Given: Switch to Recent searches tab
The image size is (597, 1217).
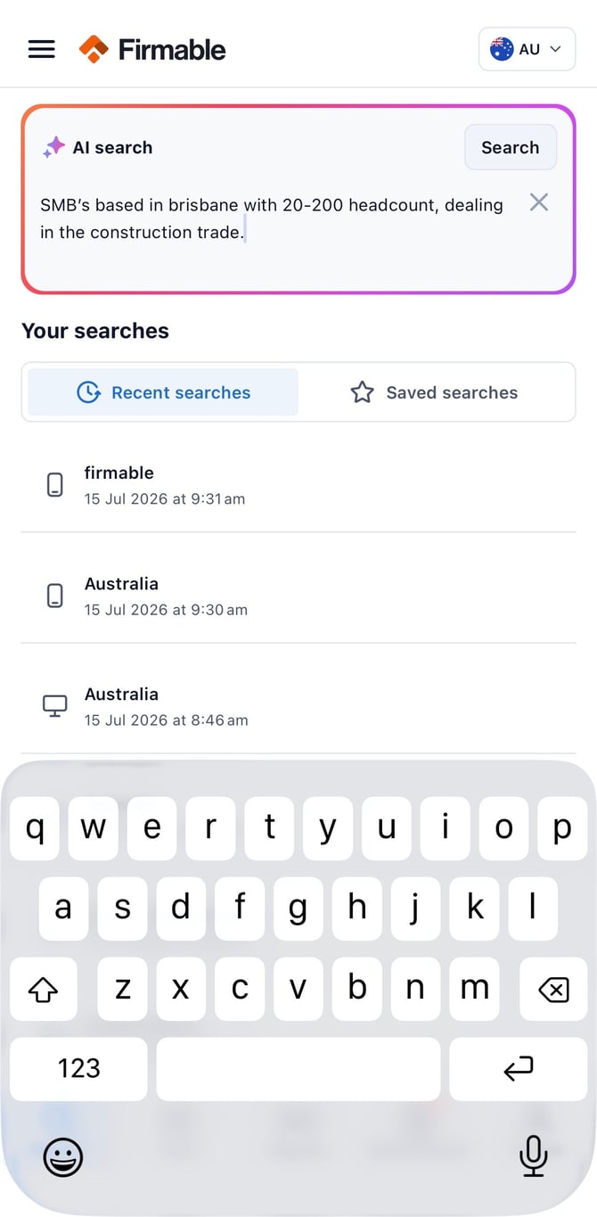Looking at the screenshot, I should (163, 392).
